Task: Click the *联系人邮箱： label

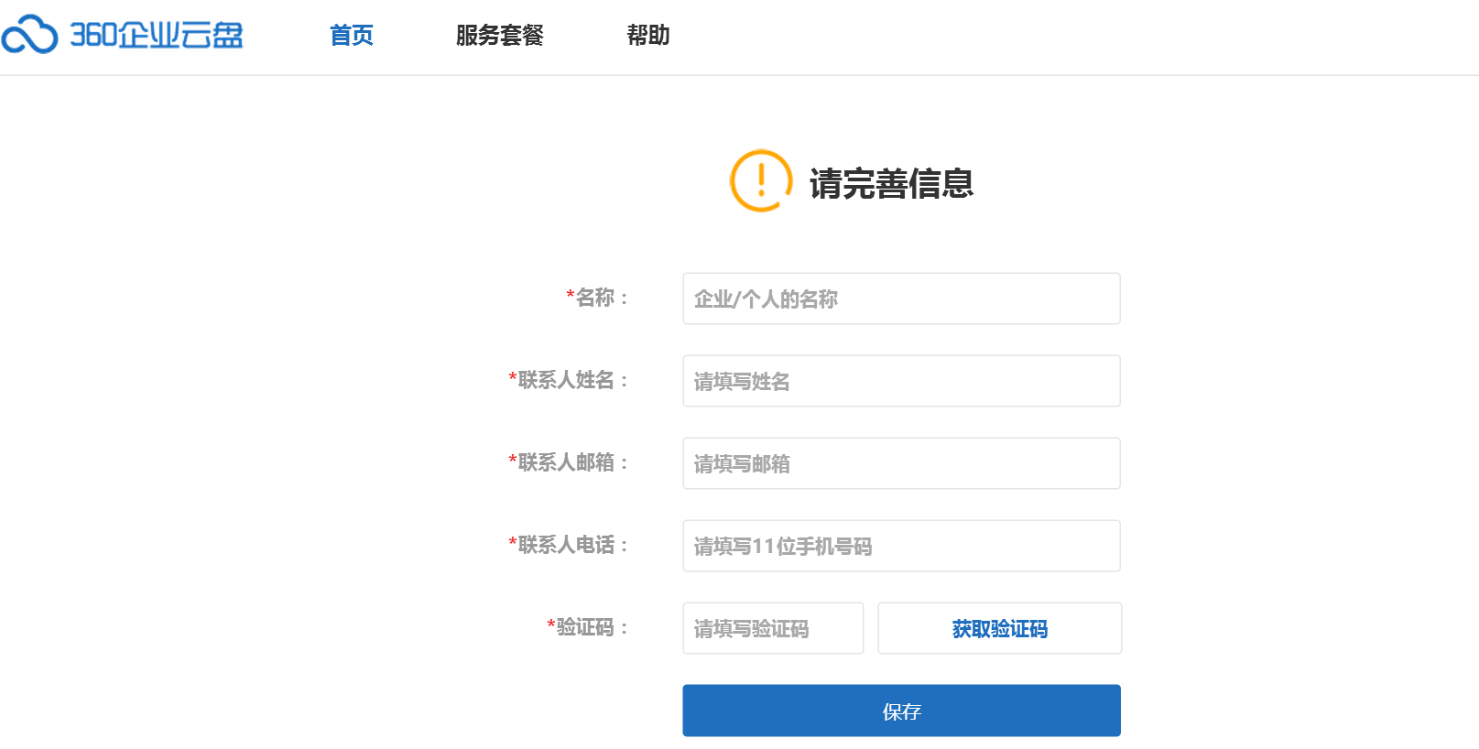Action: (570, 462)
